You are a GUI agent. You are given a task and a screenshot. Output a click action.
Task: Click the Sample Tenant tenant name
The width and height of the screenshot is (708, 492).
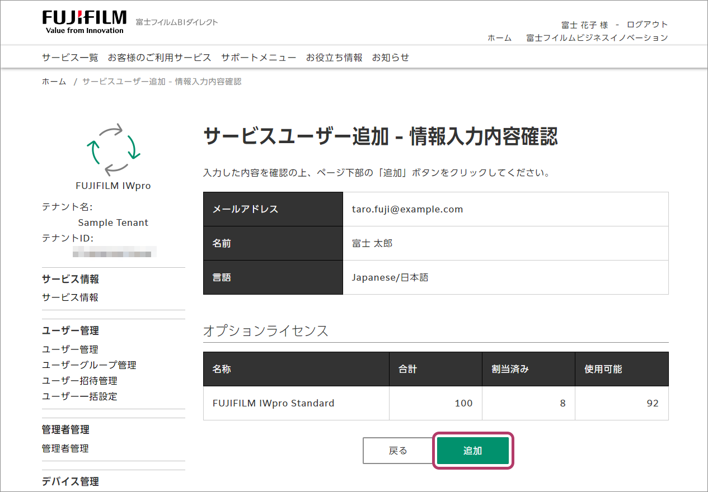(113, 223)
